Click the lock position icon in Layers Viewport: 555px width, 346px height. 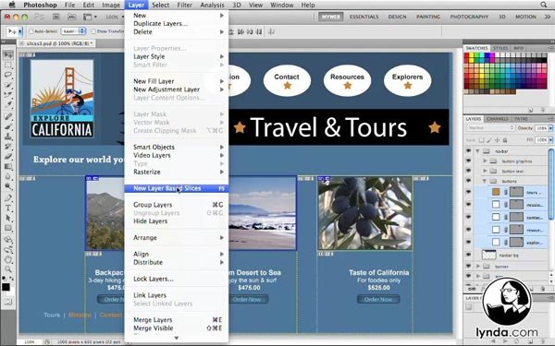pos(497,140)
